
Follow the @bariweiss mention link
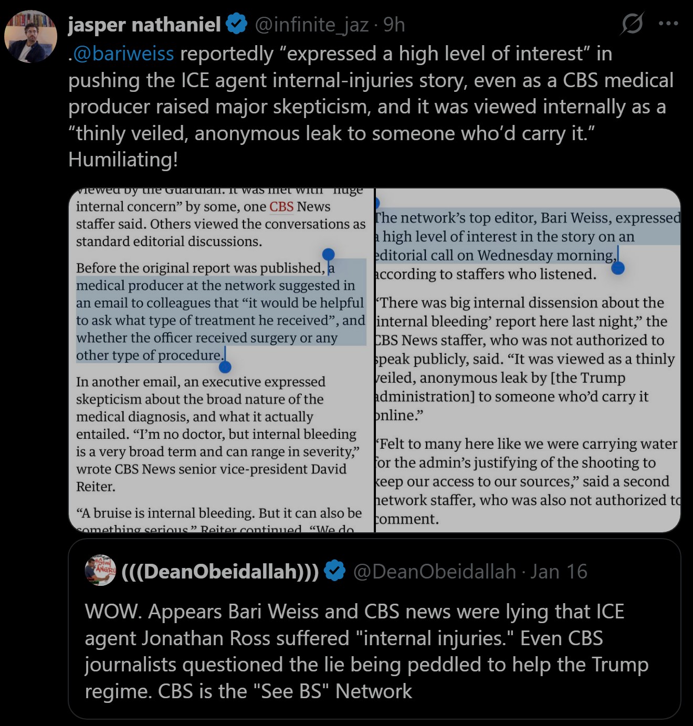tap(123, 54)
